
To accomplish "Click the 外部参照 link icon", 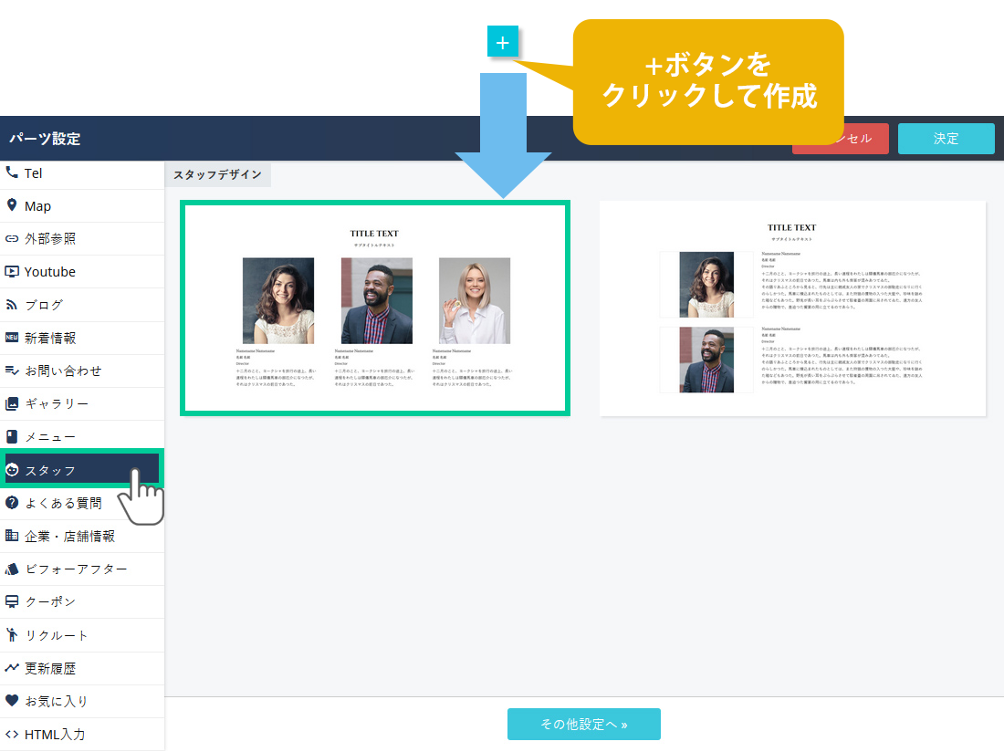I will point(12,239).
